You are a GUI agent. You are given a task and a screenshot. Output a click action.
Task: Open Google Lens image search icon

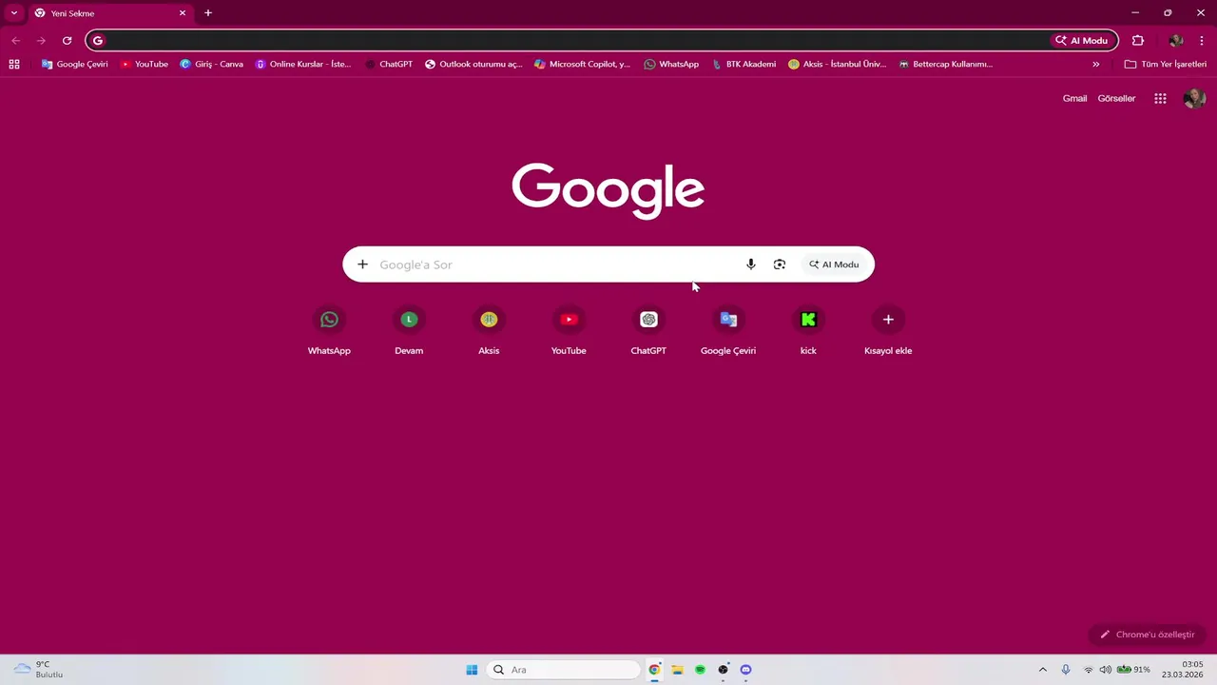point(780,264)
